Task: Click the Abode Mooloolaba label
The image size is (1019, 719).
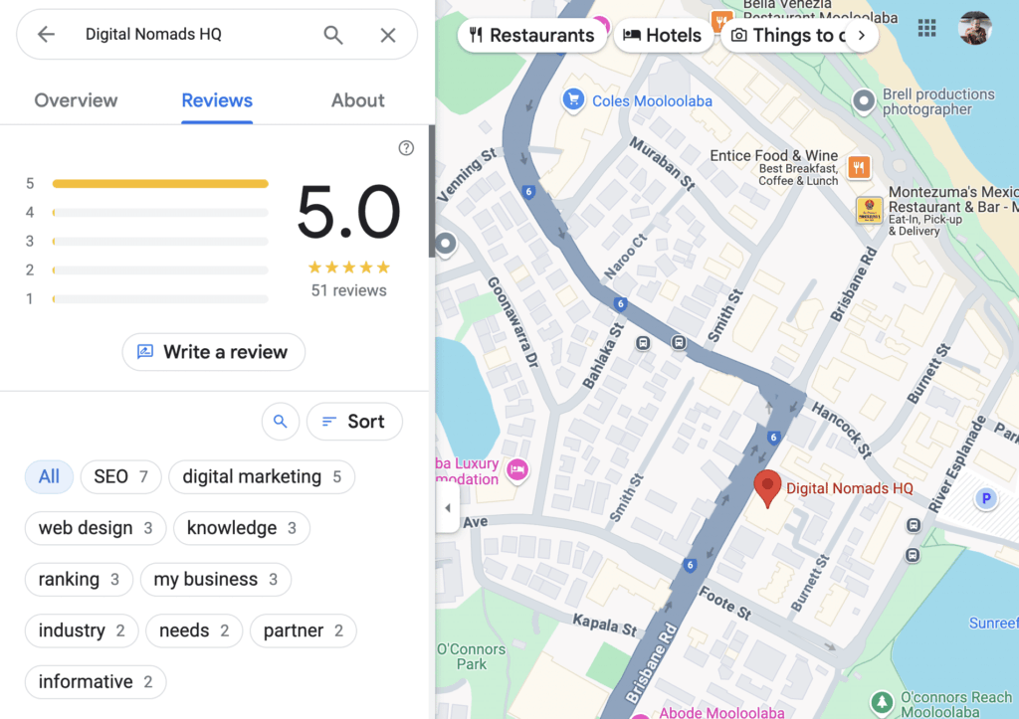Action: (721, 712)
